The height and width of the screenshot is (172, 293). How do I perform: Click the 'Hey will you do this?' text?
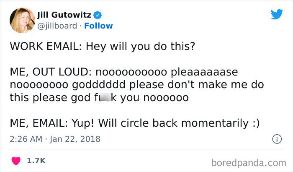click(141, 45)
